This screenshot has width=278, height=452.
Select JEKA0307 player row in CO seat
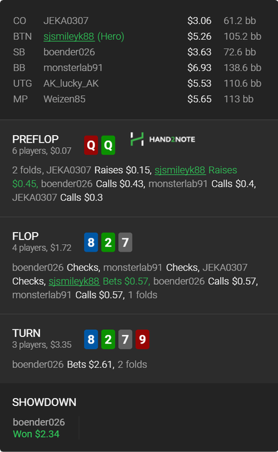click(x=137, y=21)
